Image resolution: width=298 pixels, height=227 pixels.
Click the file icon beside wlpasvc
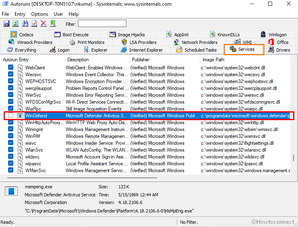(x=20, y=164)
